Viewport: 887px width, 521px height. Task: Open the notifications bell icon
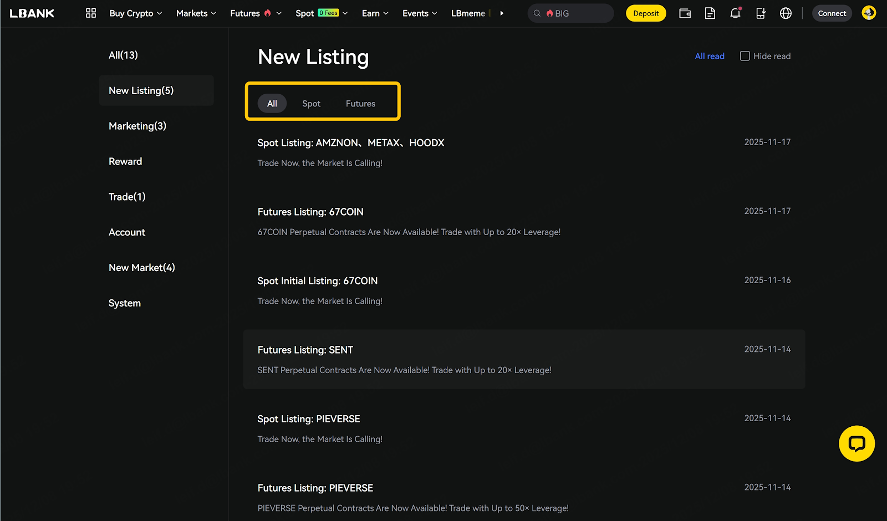click(x=735, y=13)
